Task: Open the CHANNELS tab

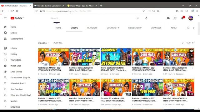Action: pos(156,28)
